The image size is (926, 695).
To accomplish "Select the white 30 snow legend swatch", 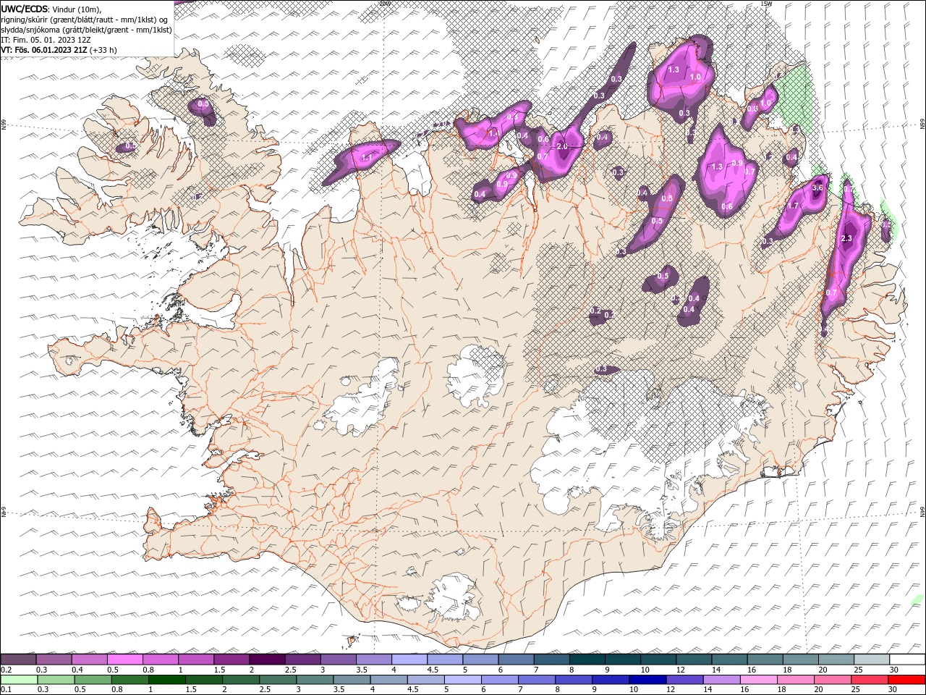I will pos(907,660).
